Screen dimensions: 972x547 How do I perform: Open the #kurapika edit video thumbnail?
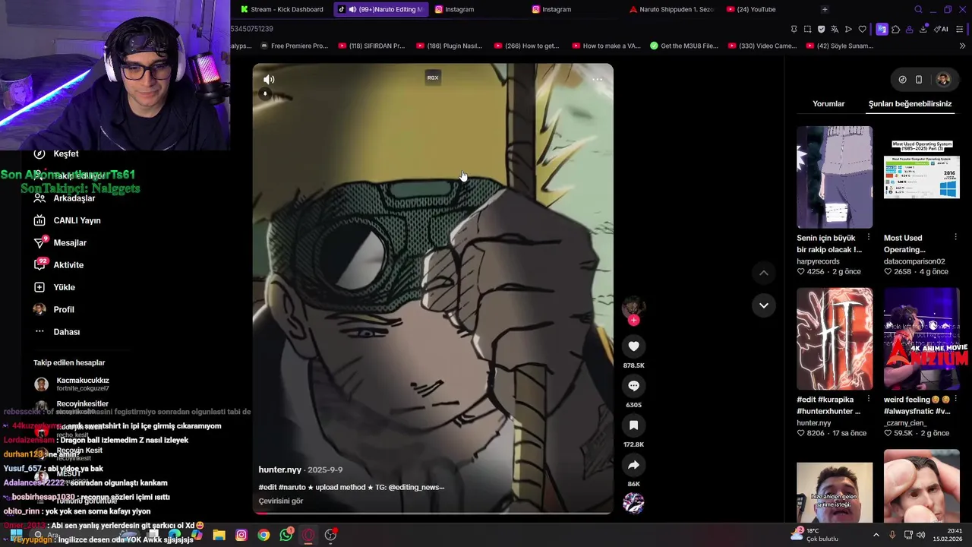(x=835, y=338)
